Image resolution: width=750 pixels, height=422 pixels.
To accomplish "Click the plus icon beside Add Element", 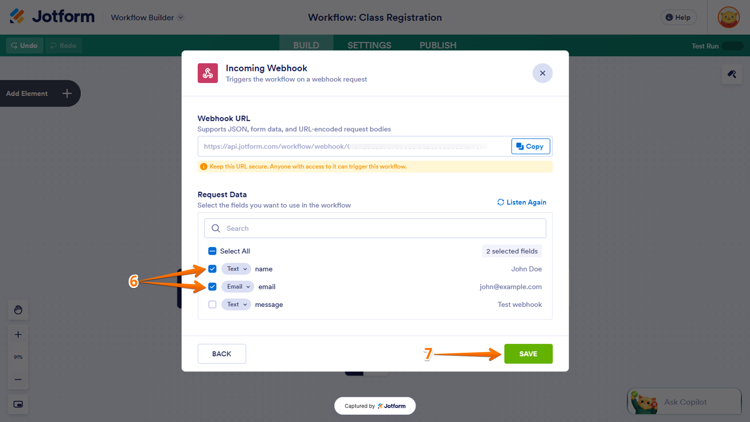I will click(x=67, y=93).
